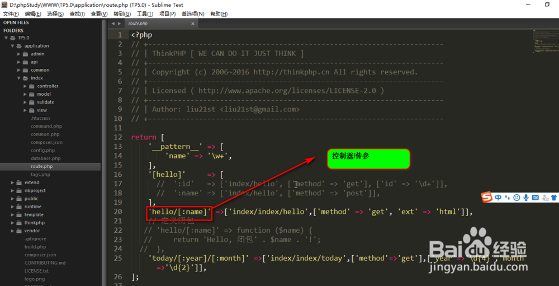The height and width of the screenshot is (286, 559).
Task: Open .htaccess in the sidebar
Action: pyautogui.click(x=40, y=118)
